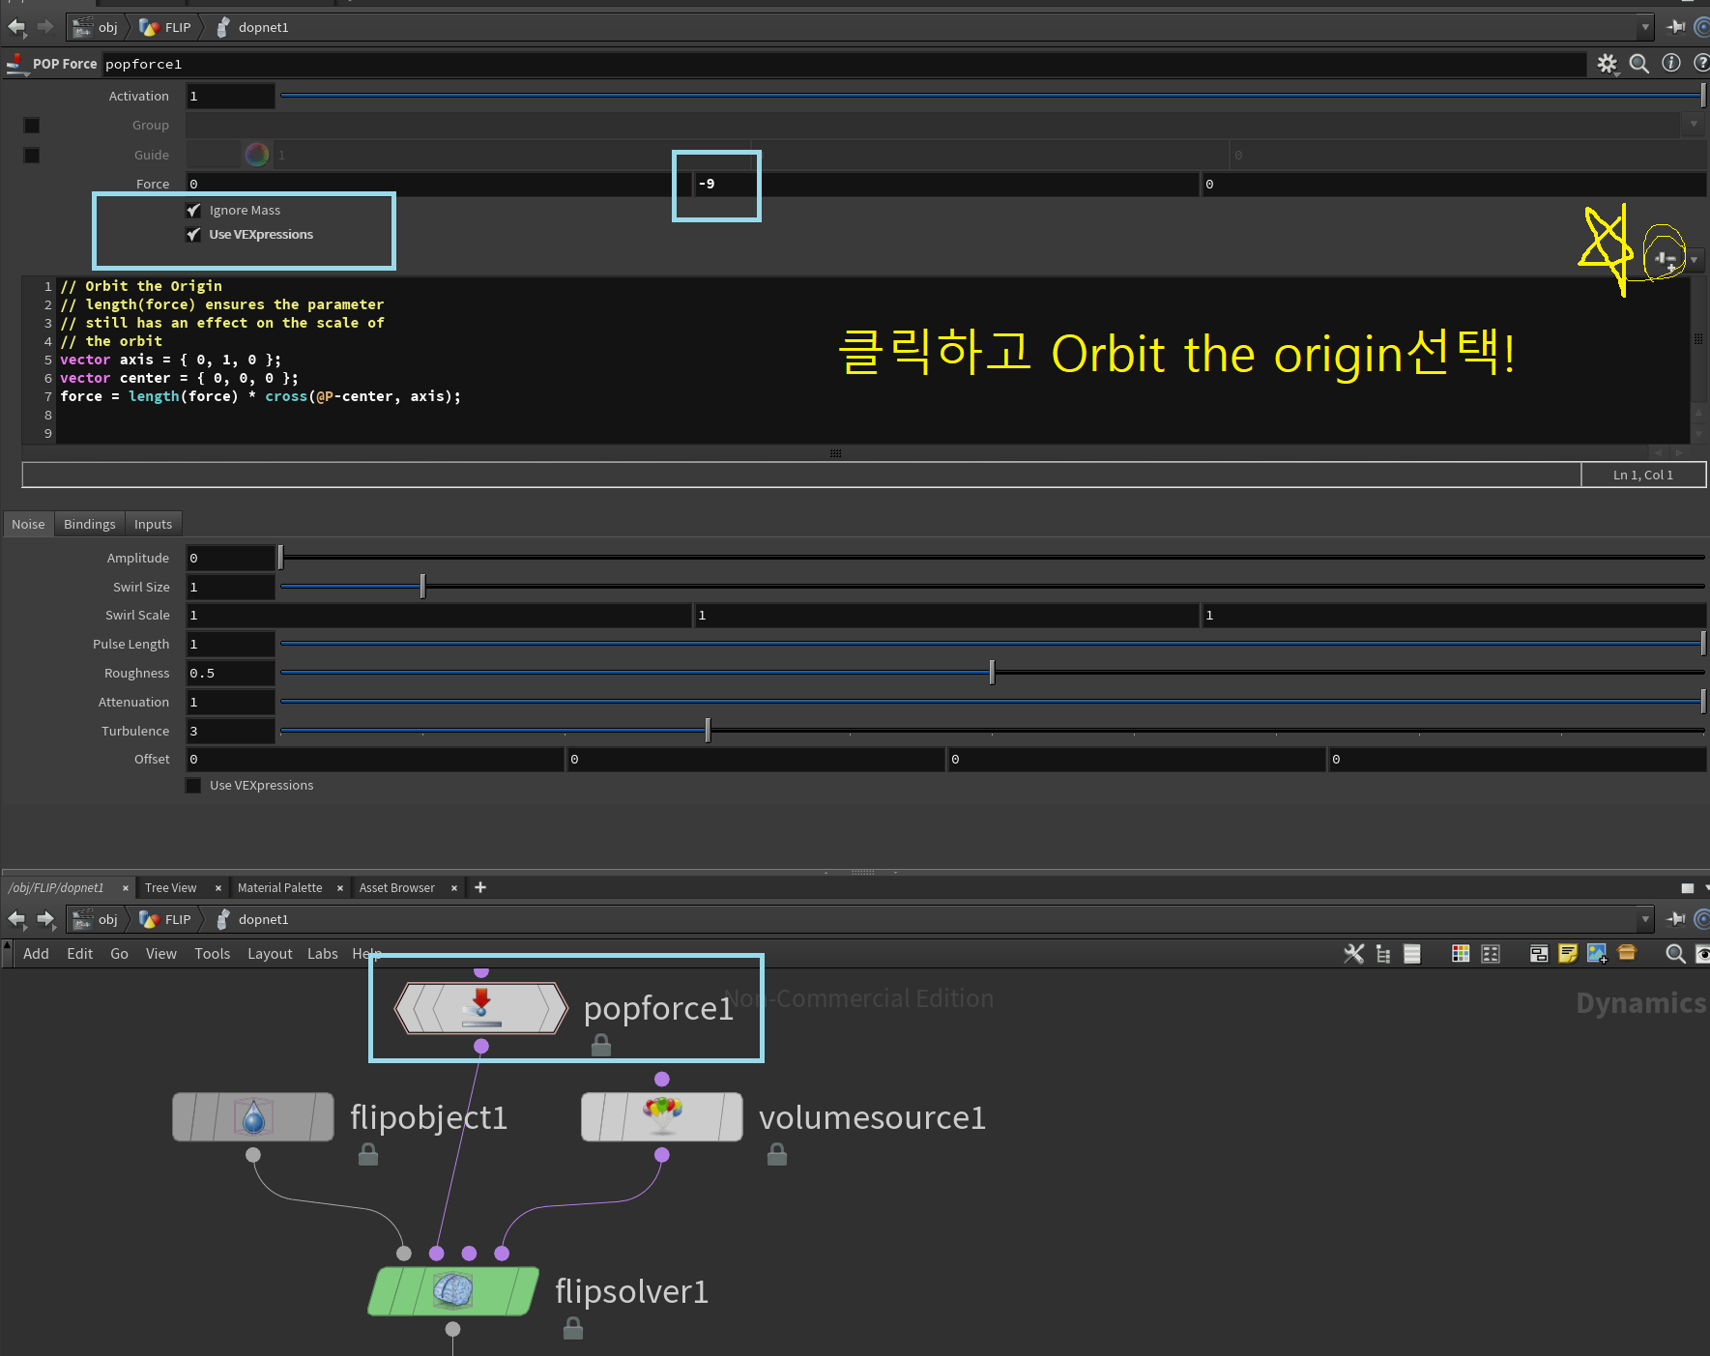Screen dimensions: 1710x1356
Task: Add a background image to the network
Action: [x=1597, y=954]
